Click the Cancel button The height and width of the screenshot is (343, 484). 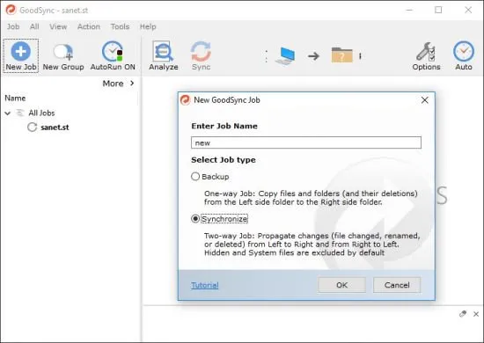click(x=397, y=285)
